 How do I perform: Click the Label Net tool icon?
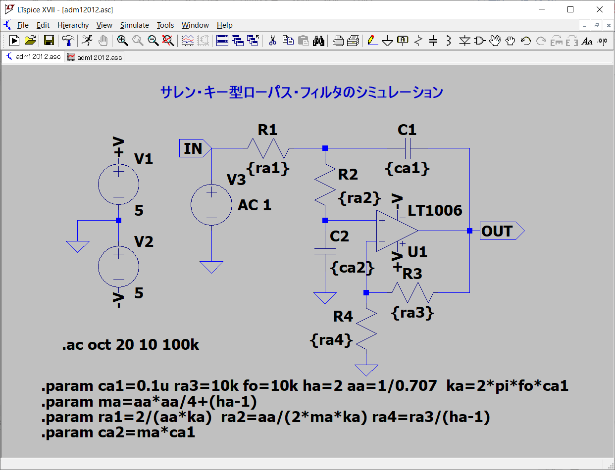pos(403,41)
